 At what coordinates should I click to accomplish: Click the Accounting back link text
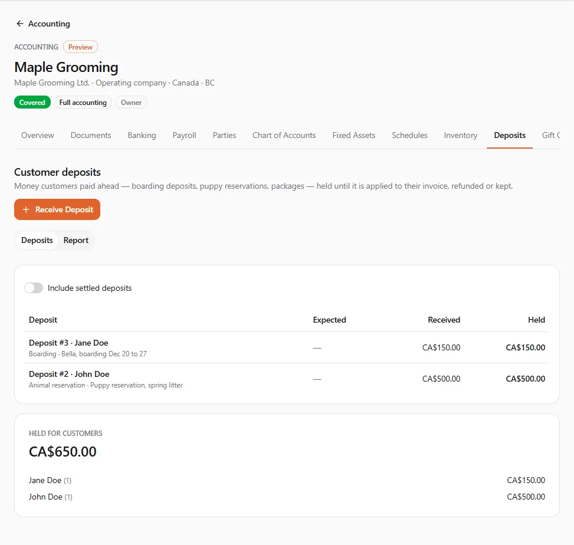(49, 24)
